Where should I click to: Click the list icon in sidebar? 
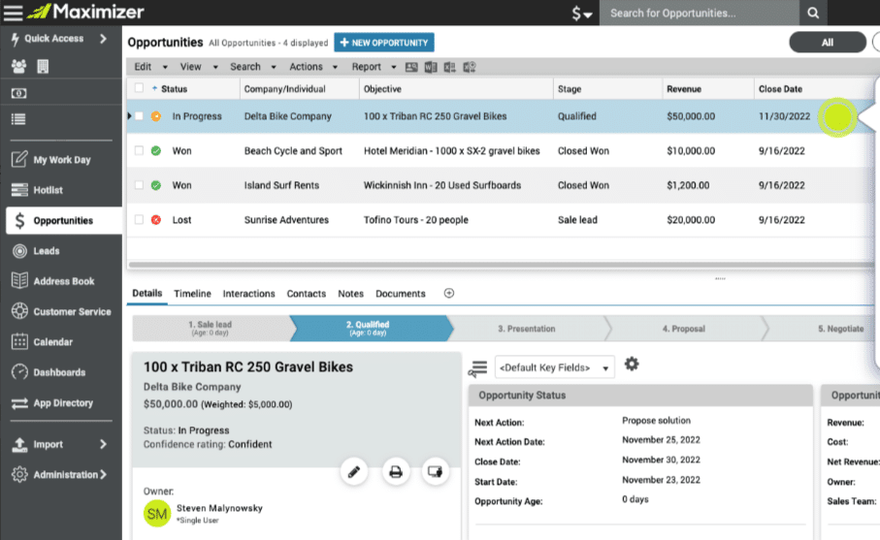pyautogui.click(x=18, y=119)
